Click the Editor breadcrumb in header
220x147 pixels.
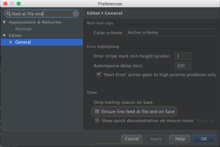point(93,13)
